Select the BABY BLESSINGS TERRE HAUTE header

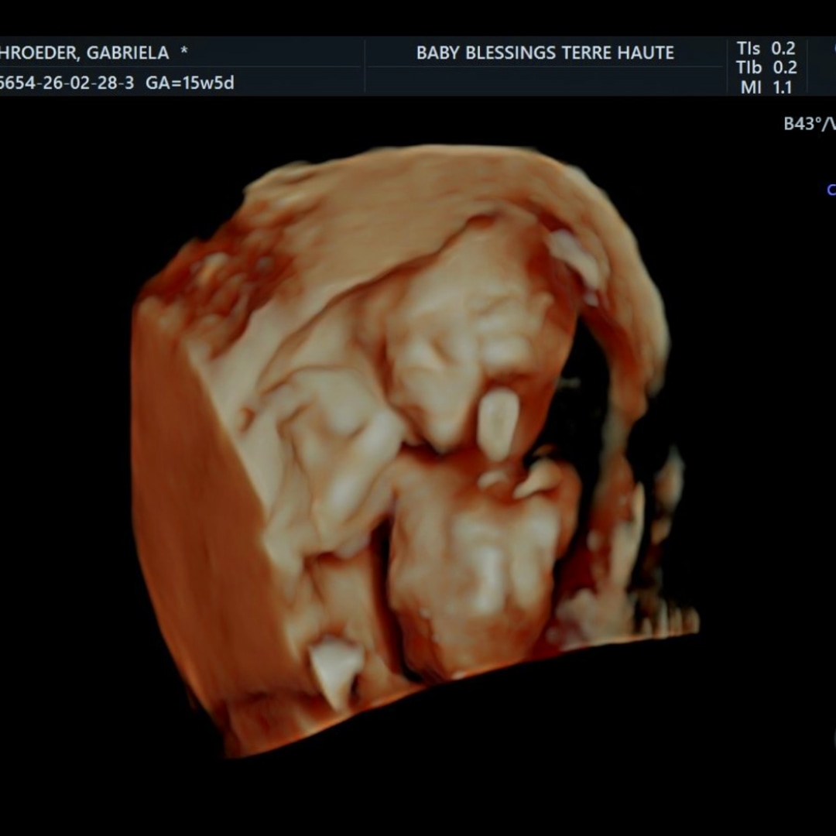pos(545,53)
